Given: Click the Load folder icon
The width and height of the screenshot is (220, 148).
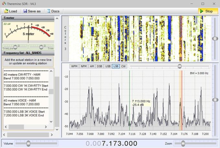Looking at the screenshot, I should (6, 11).
